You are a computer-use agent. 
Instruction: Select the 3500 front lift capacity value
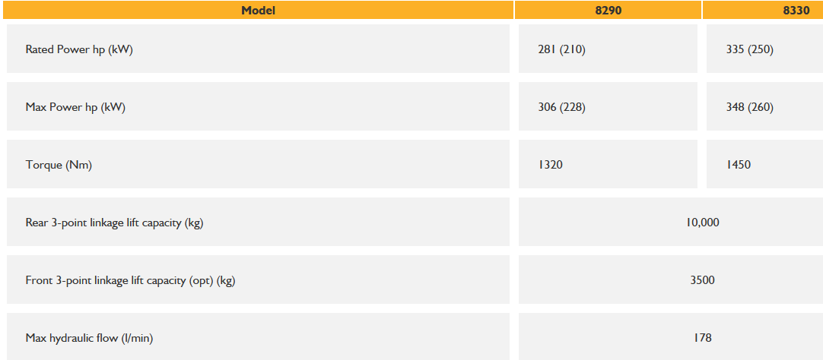(x=702, y=280)
